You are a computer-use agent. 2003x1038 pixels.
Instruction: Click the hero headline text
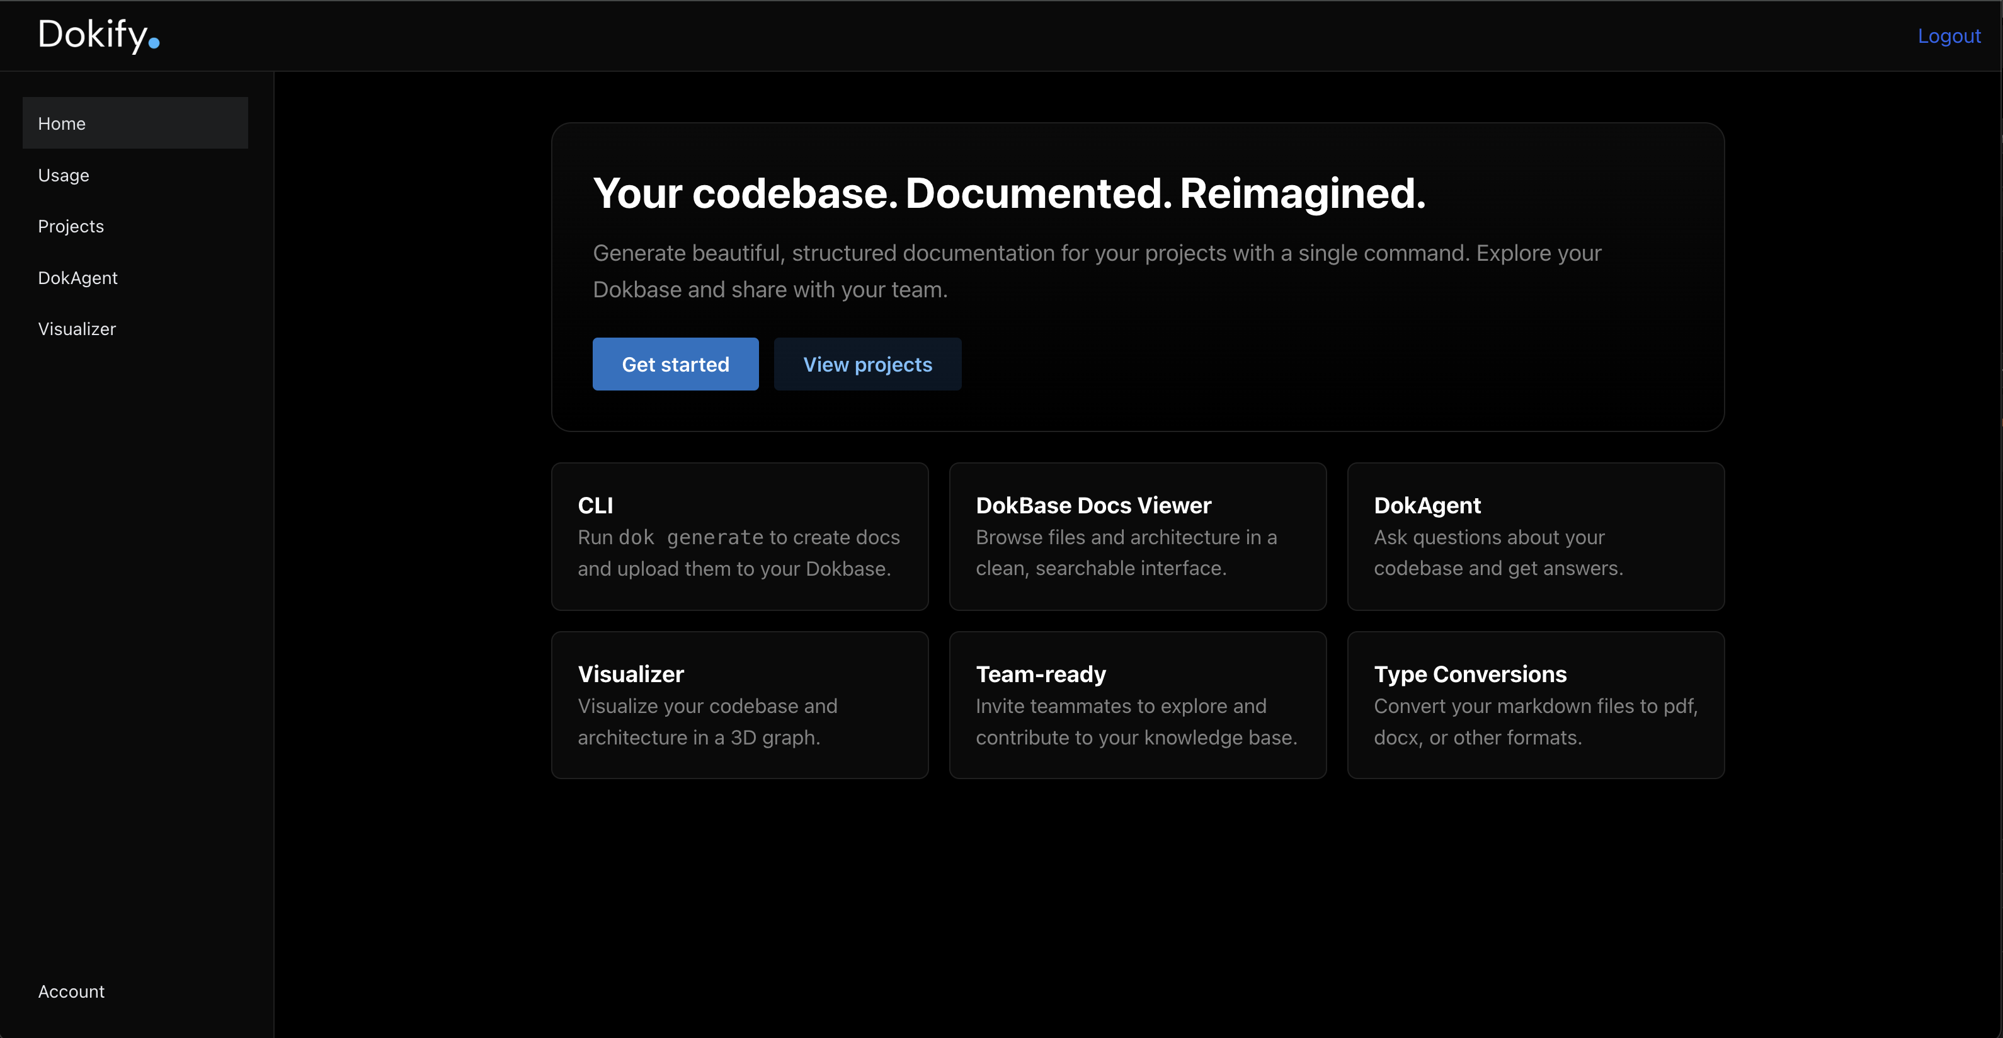point(1008,193)
